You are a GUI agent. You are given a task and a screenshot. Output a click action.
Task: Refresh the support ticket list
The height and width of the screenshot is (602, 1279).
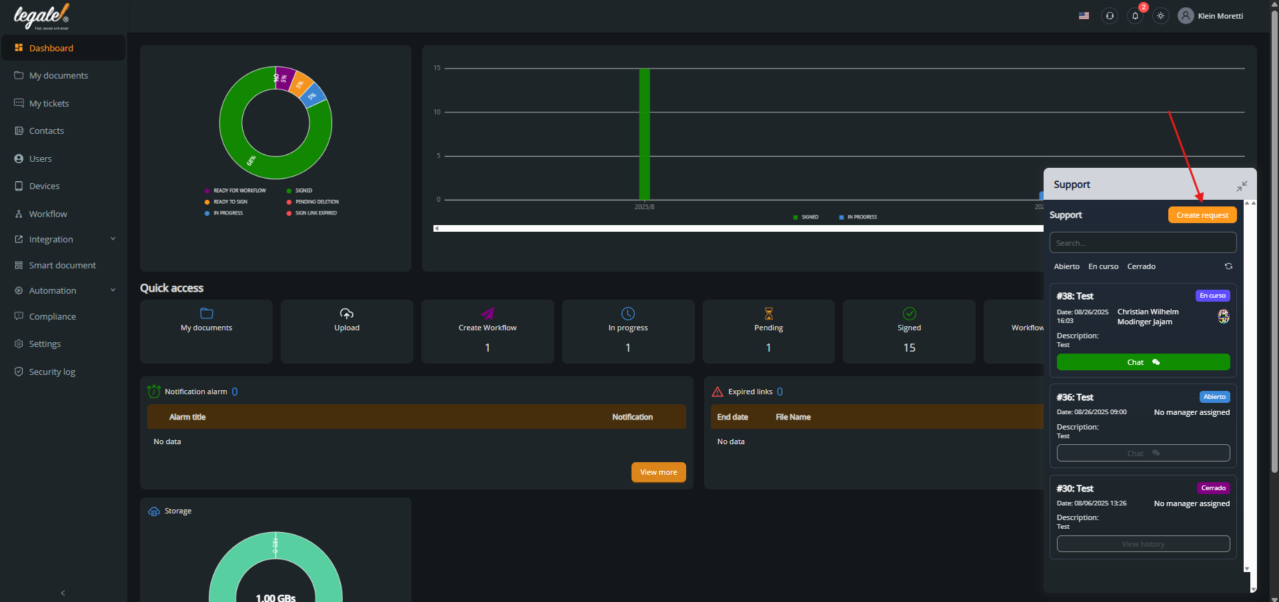coord(1228,266)
